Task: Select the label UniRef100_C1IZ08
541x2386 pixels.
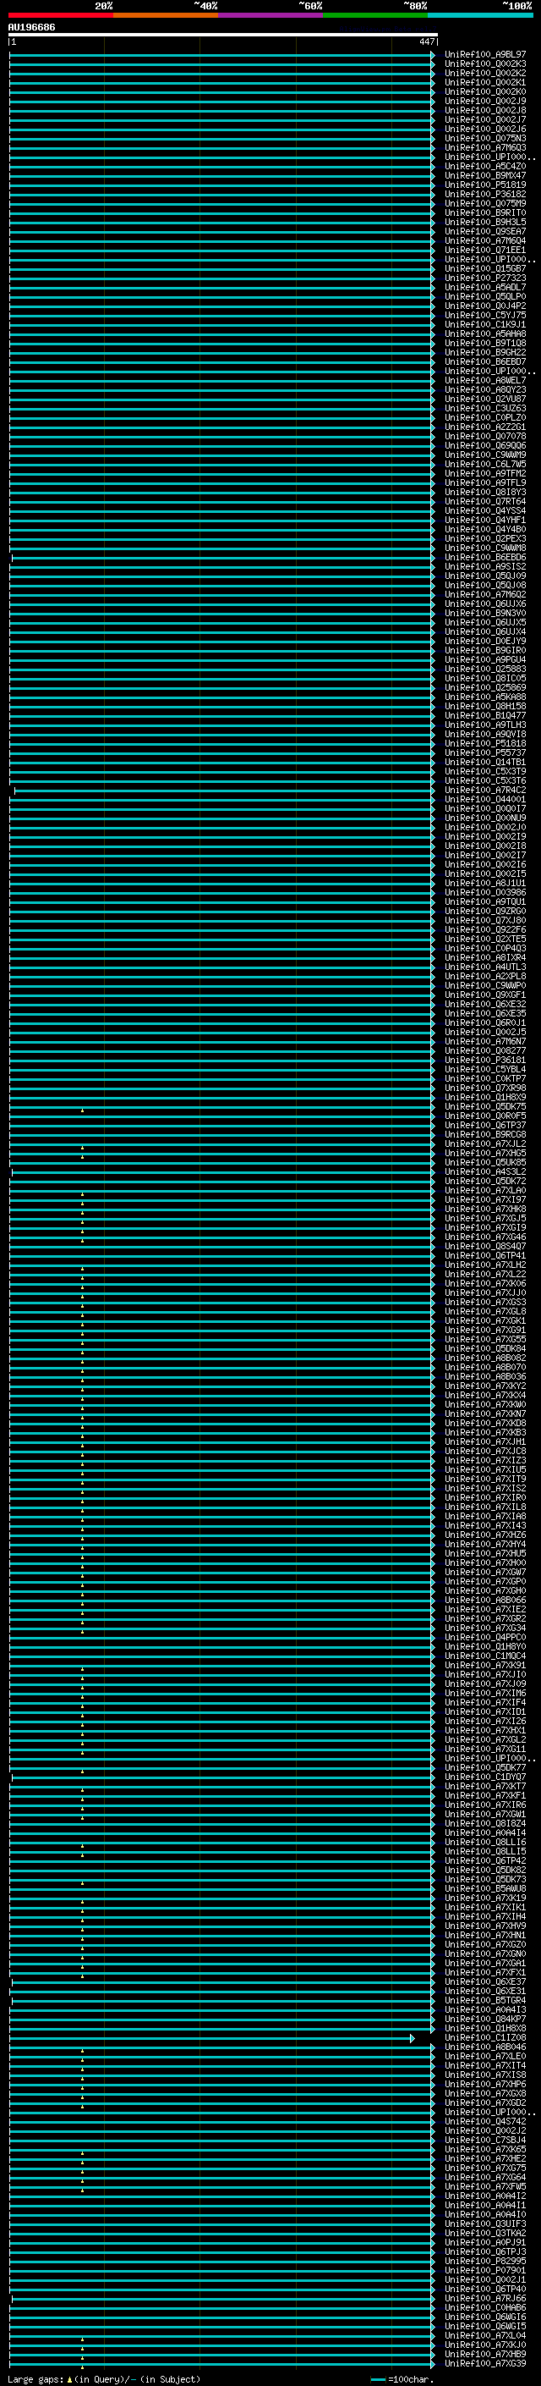Action: pyautogui.click(x=485, y=2038)
